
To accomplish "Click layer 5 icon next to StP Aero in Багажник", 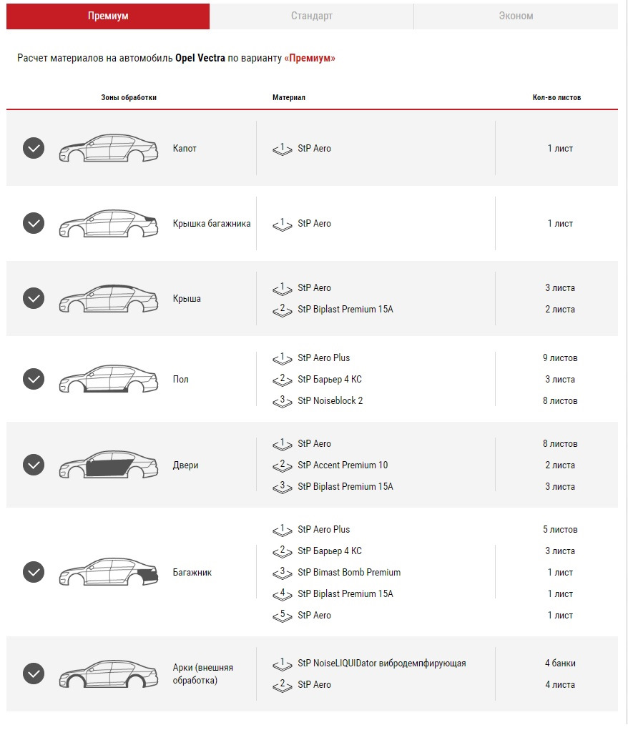I will (x=283, y=615).
